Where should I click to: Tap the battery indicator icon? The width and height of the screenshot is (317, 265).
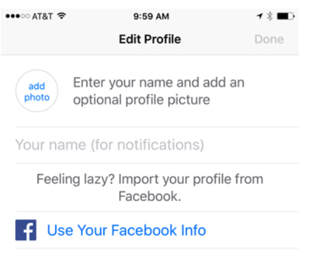pyautogui.click(x=286, y=16)
